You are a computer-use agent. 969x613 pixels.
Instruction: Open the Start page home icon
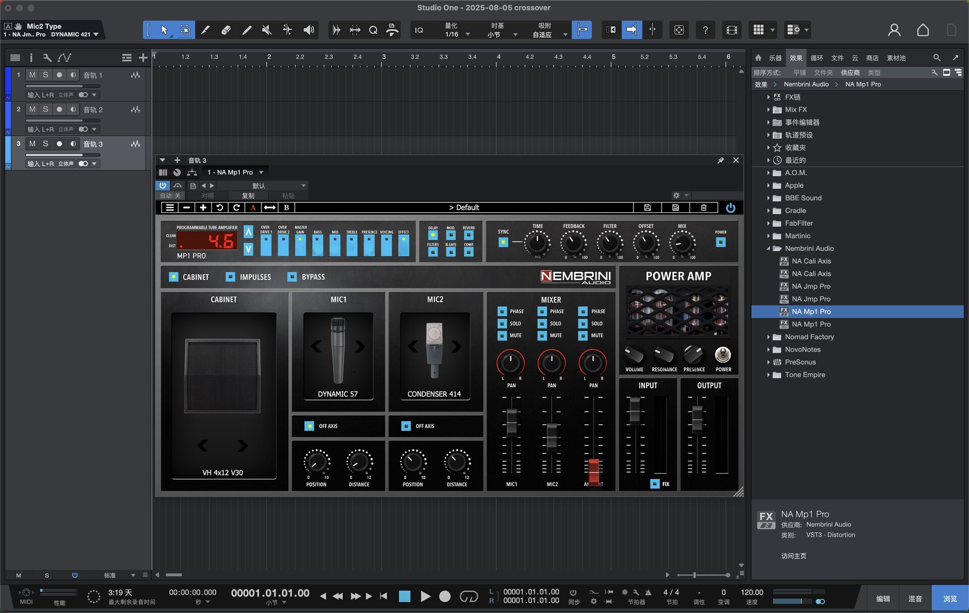923,30
